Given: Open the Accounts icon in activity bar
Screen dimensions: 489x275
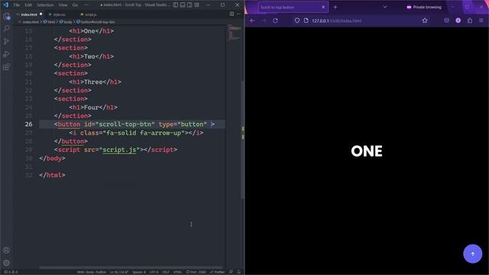Looking at the screenshot, I should 6,250.
